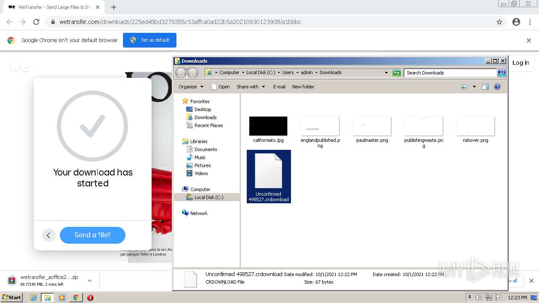Click Local Disk (C:) in address path
The width and height of the screenshot is (539, 303).
(261, 72)
